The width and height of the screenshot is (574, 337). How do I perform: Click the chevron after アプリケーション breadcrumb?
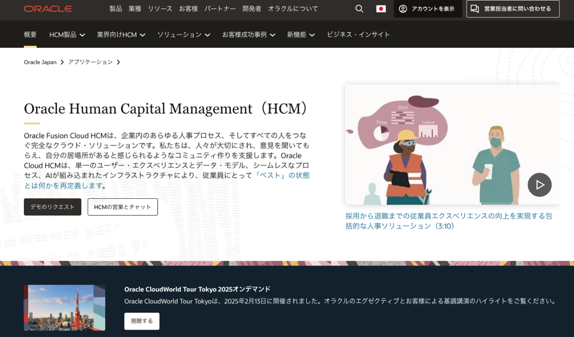[x=118, y=62]
